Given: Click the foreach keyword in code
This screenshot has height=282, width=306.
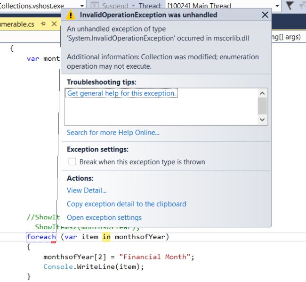Looking at the screenshot, I should (41, 237).
